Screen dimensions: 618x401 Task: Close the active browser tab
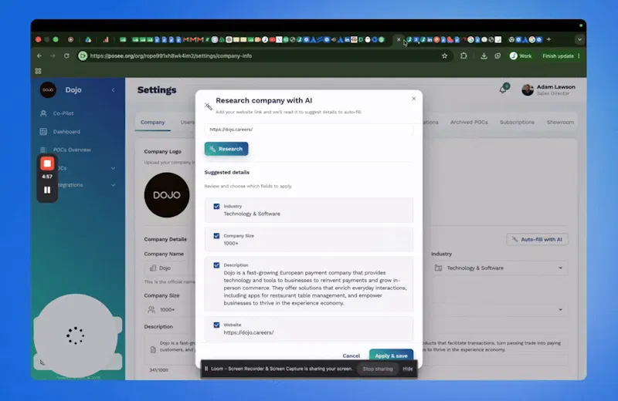coord(399,39)
